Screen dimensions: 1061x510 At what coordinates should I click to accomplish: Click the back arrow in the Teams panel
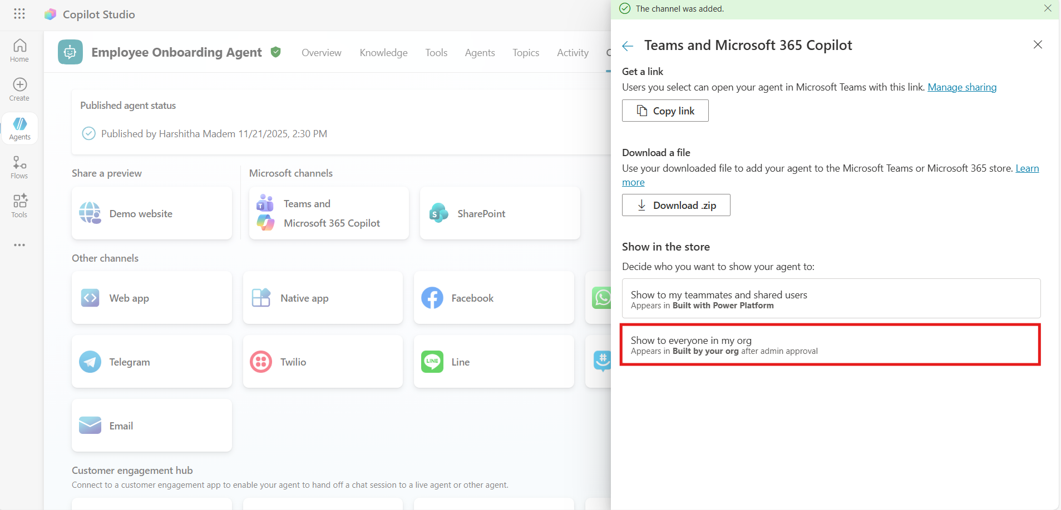(628, 46)
